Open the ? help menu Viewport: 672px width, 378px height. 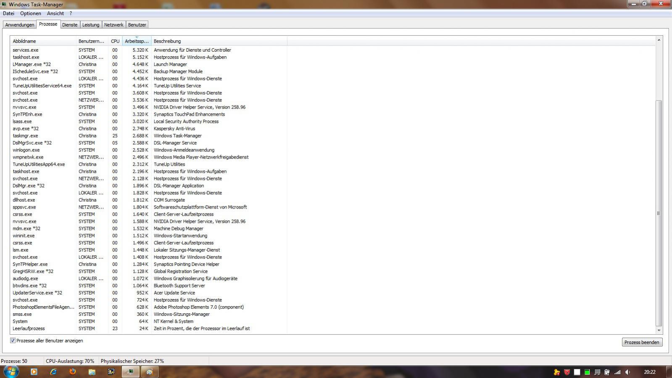(x=71, y=13)
